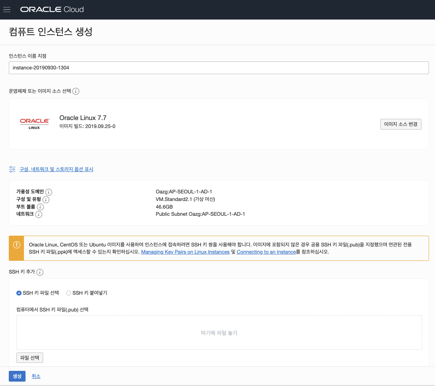This screenshot has width=435, height=386.
Task: Click the options slider icon beside 구성 link
Action: [12, 169]
